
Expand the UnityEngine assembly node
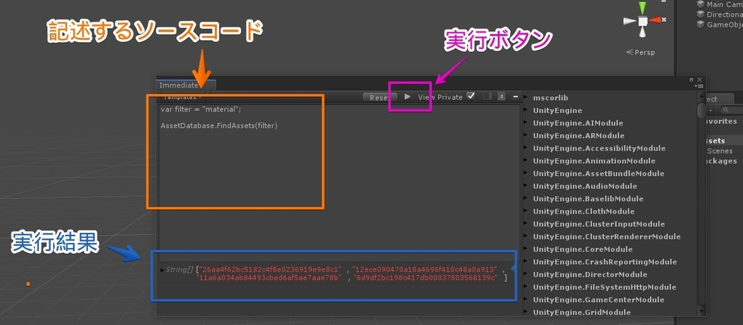[x=525, y=110]
